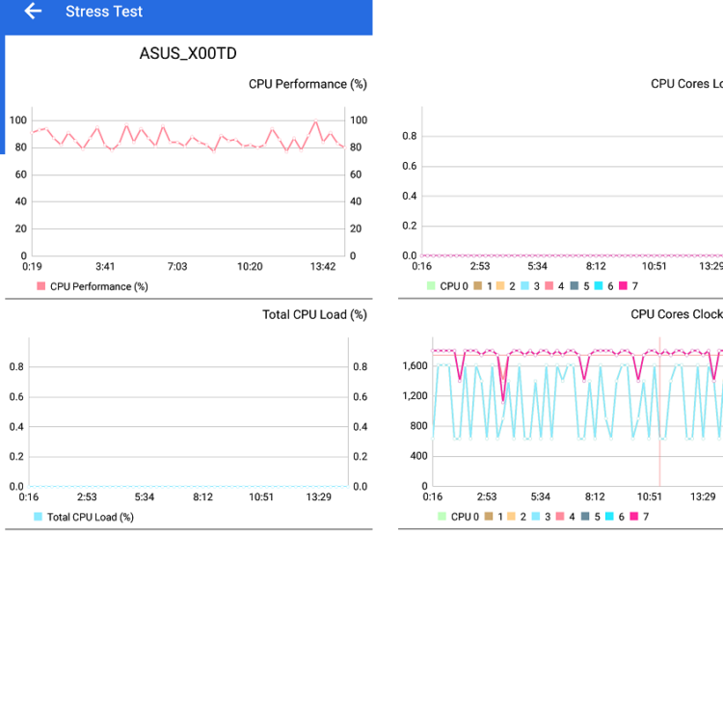
Task: Click the "Total CPU Load (%)" chart title
Action: 314,314
